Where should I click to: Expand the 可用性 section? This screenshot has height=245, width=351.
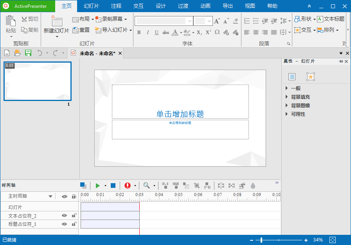287,114
